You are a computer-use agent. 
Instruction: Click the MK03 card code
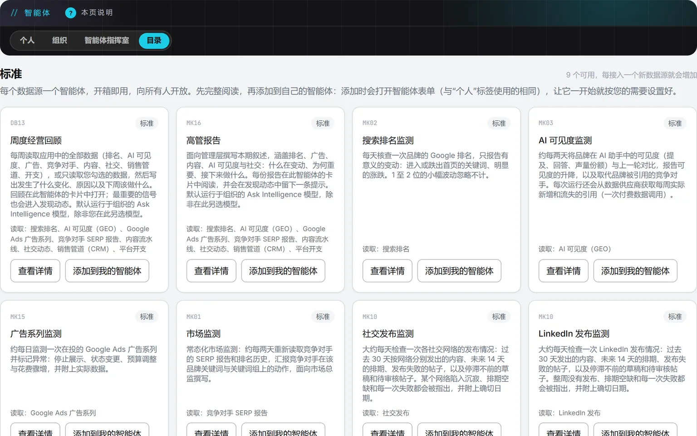point(546,123)
